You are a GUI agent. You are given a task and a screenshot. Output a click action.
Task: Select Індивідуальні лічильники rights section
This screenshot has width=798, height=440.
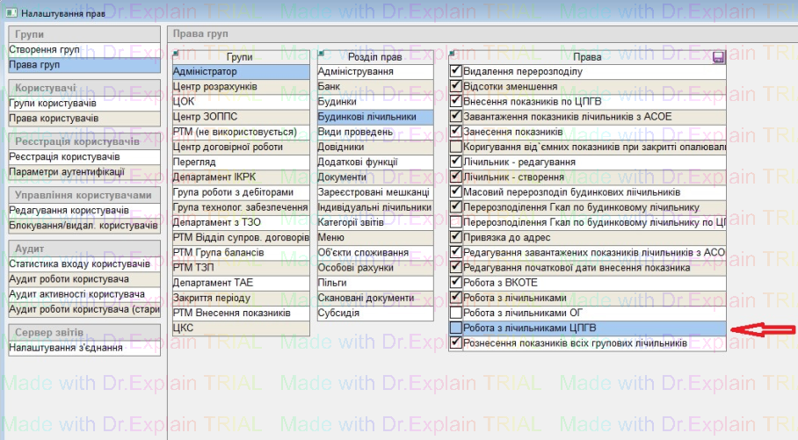pyautogui.click(x=375, y=207)
